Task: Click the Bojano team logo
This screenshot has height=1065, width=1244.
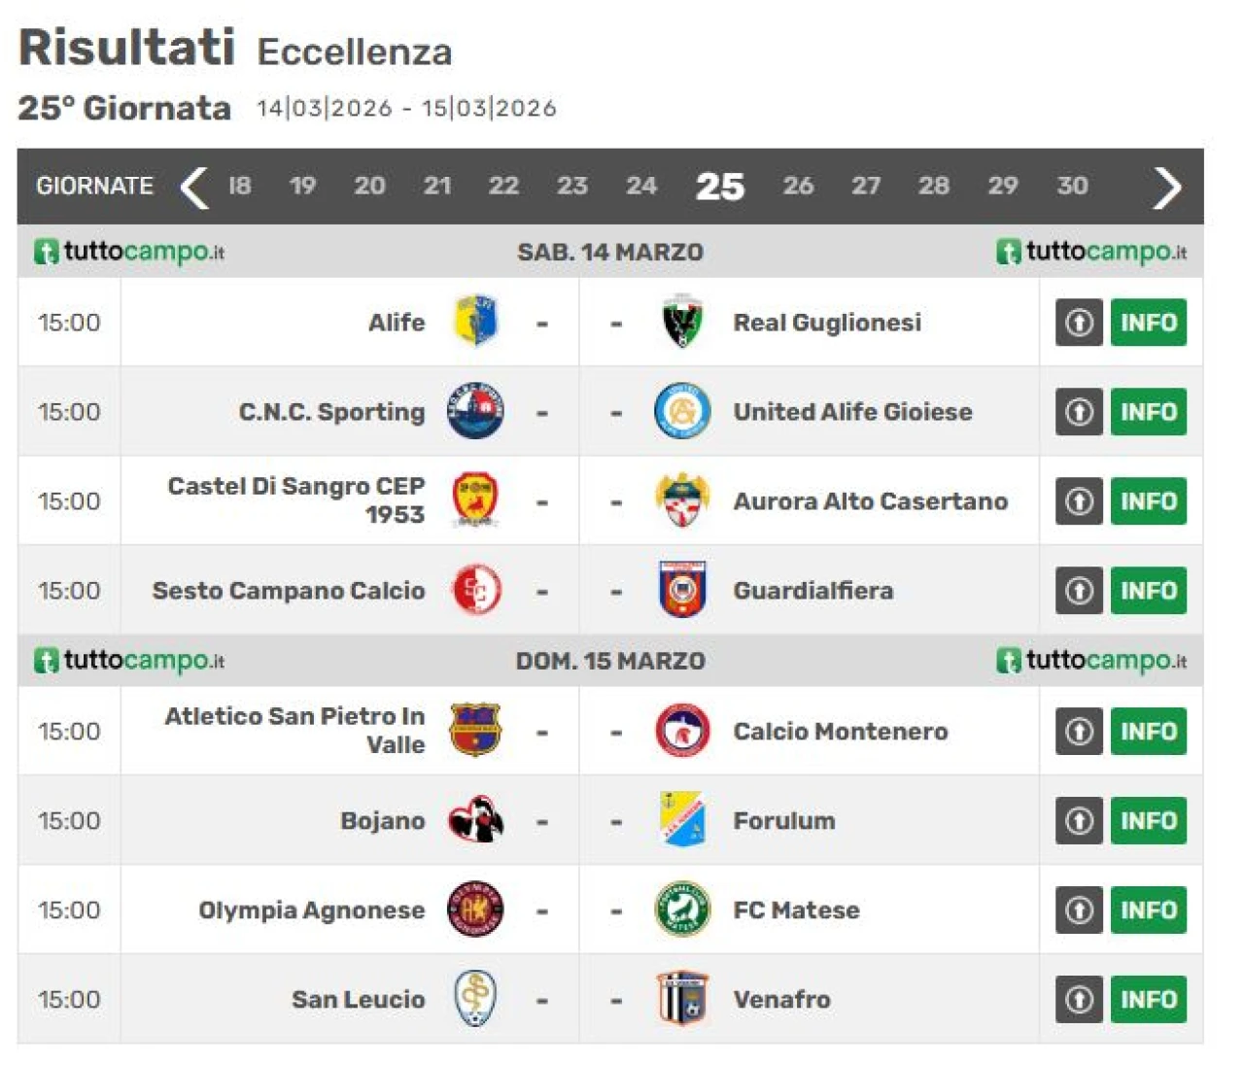Action: pos(476,820)
